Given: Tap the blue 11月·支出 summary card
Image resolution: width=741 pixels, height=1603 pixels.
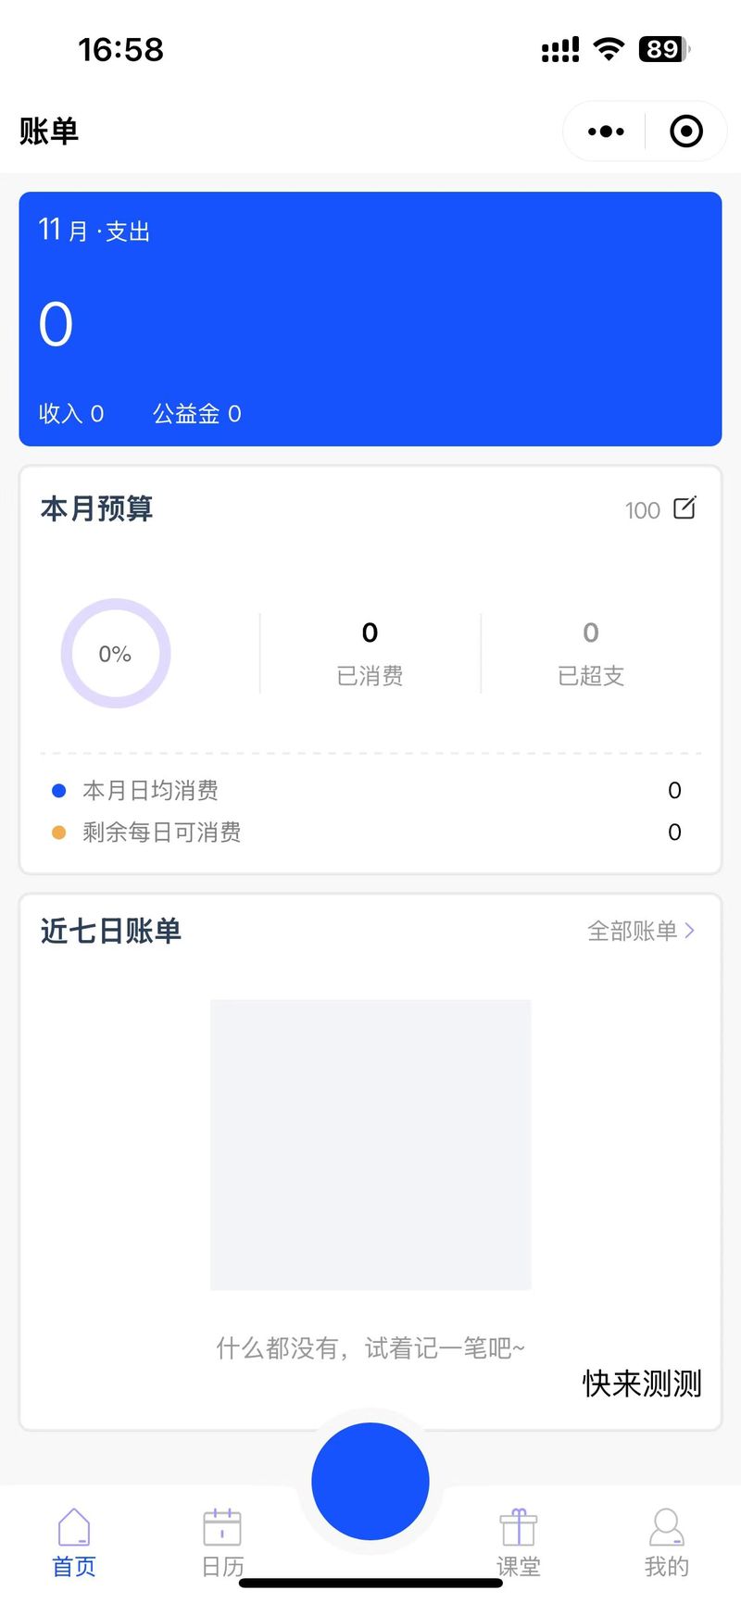Looking at the screenshot, I should click(370, 319).
